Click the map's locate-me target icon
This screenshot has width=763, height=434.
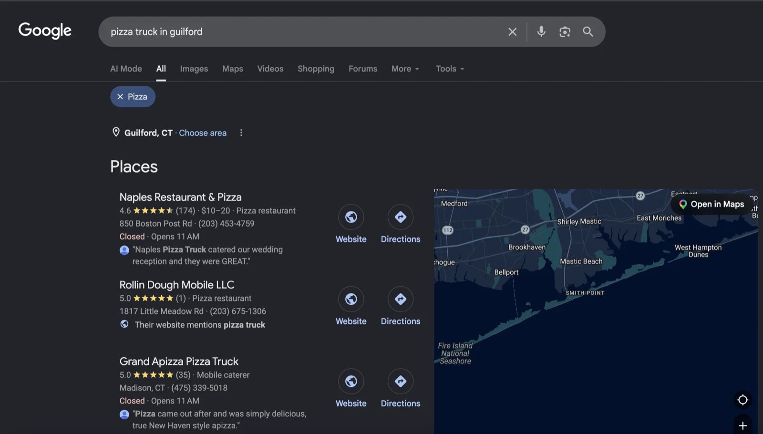(x=742, y=400)
